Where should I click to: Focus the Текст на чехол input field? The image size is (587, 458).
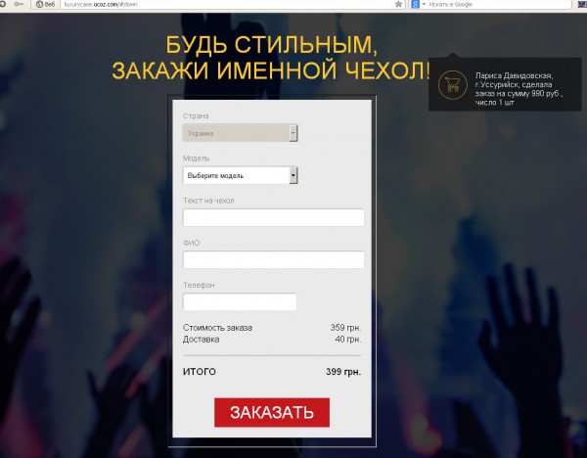click(273, 217)
